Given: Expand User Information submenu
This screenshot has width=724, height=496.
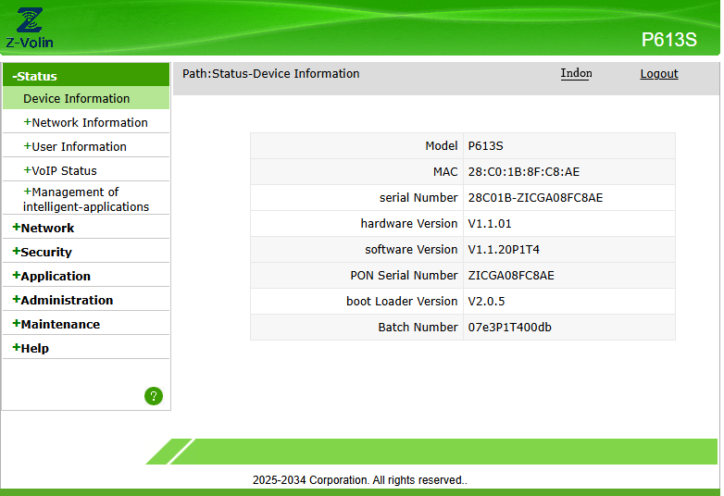Looking at the screenshot, I should coord(75,147).
